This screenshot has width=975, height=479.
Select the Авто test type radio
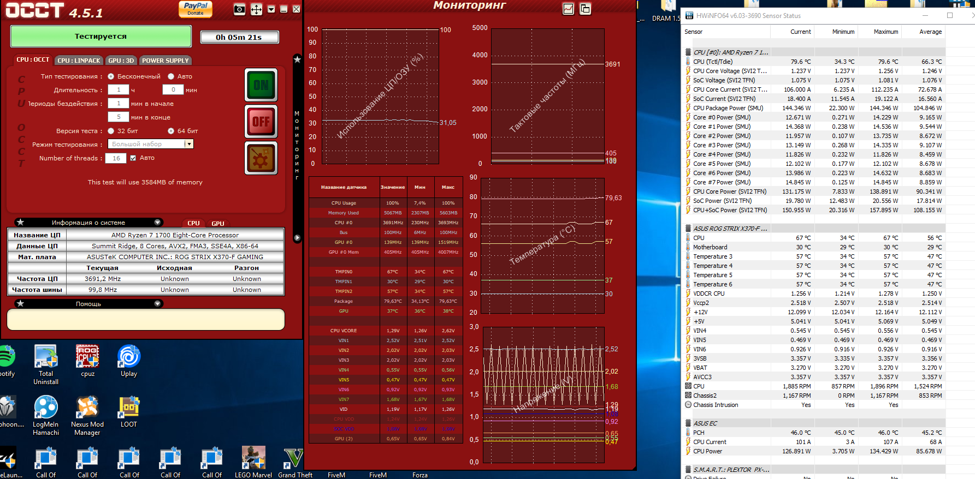(x=171, y=76)
